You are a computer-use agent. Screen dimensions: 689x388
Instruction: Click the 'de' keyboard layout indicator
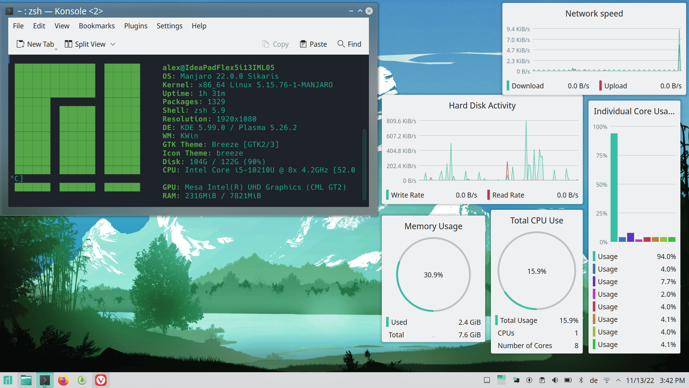pyautogui.click(x=594, y=380)
